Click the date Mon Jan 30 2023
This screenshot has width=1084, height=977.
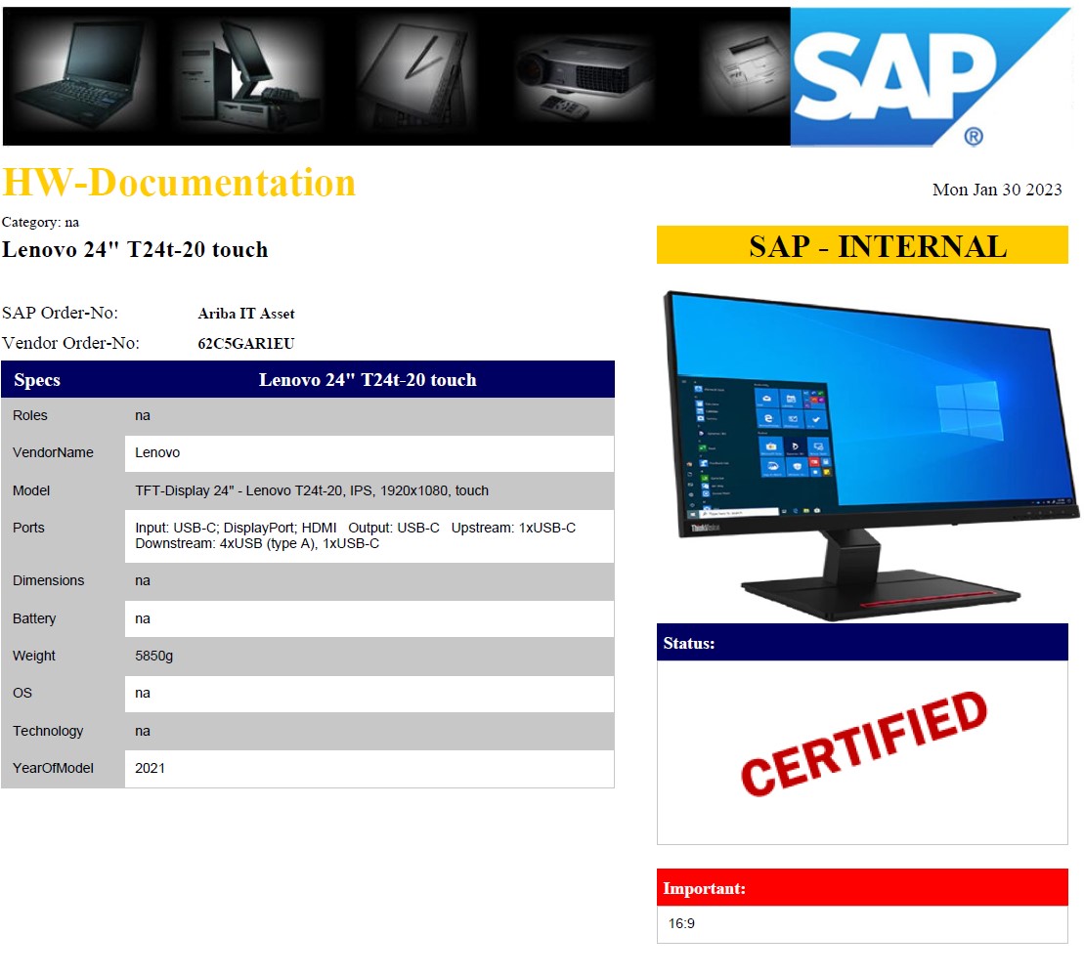click(996, 190)
